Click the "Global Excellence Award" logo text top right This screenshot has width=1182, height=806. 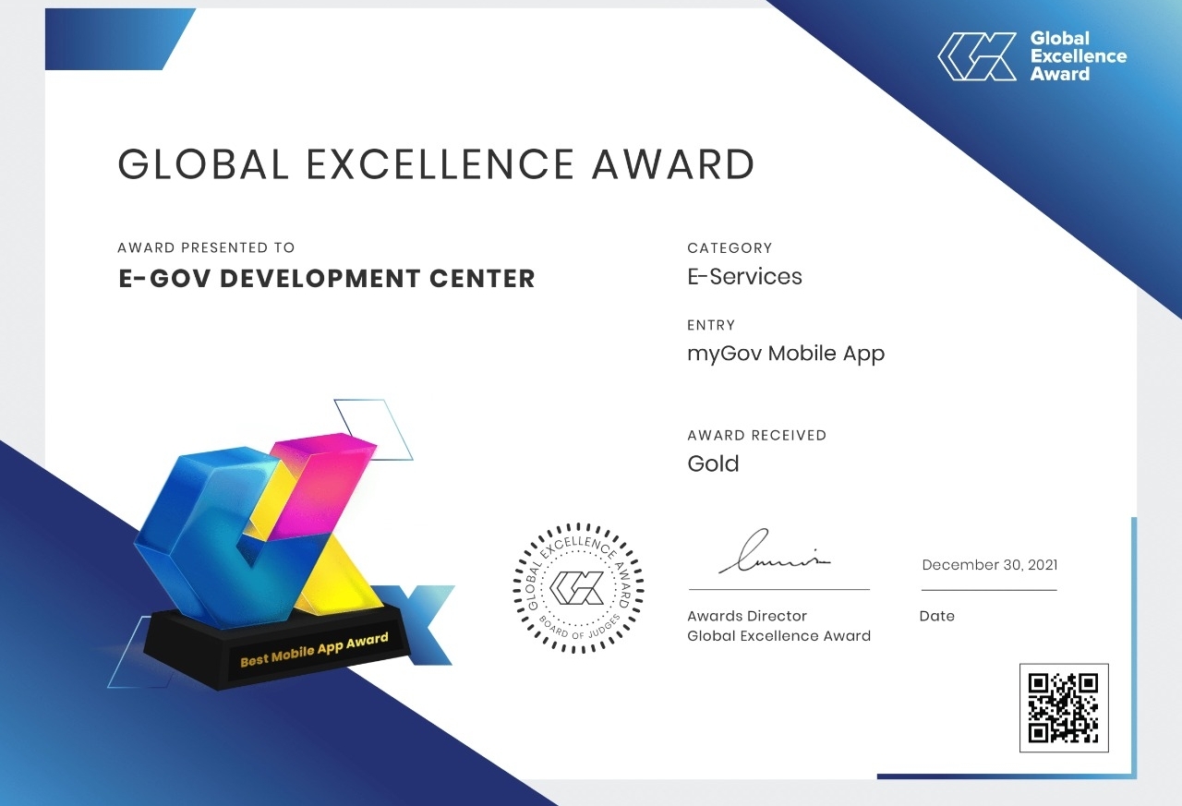tap(1079, 56)
